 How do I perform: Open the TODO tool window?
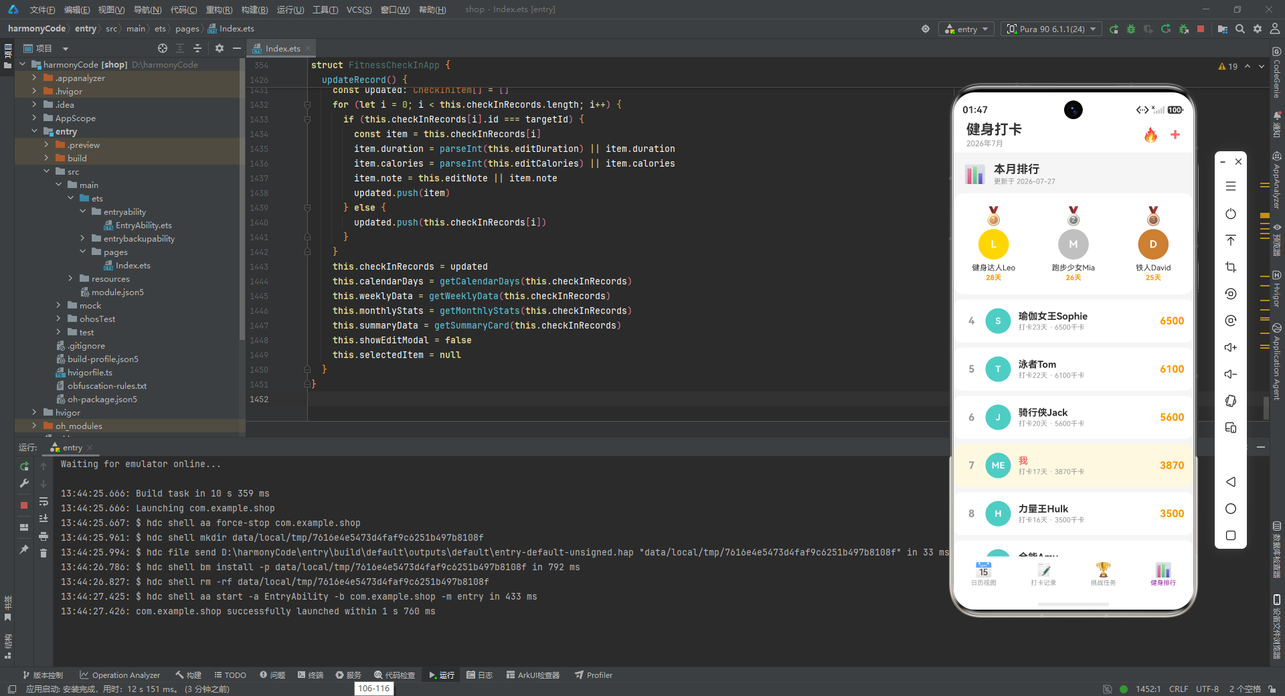(x=230, y=675)
